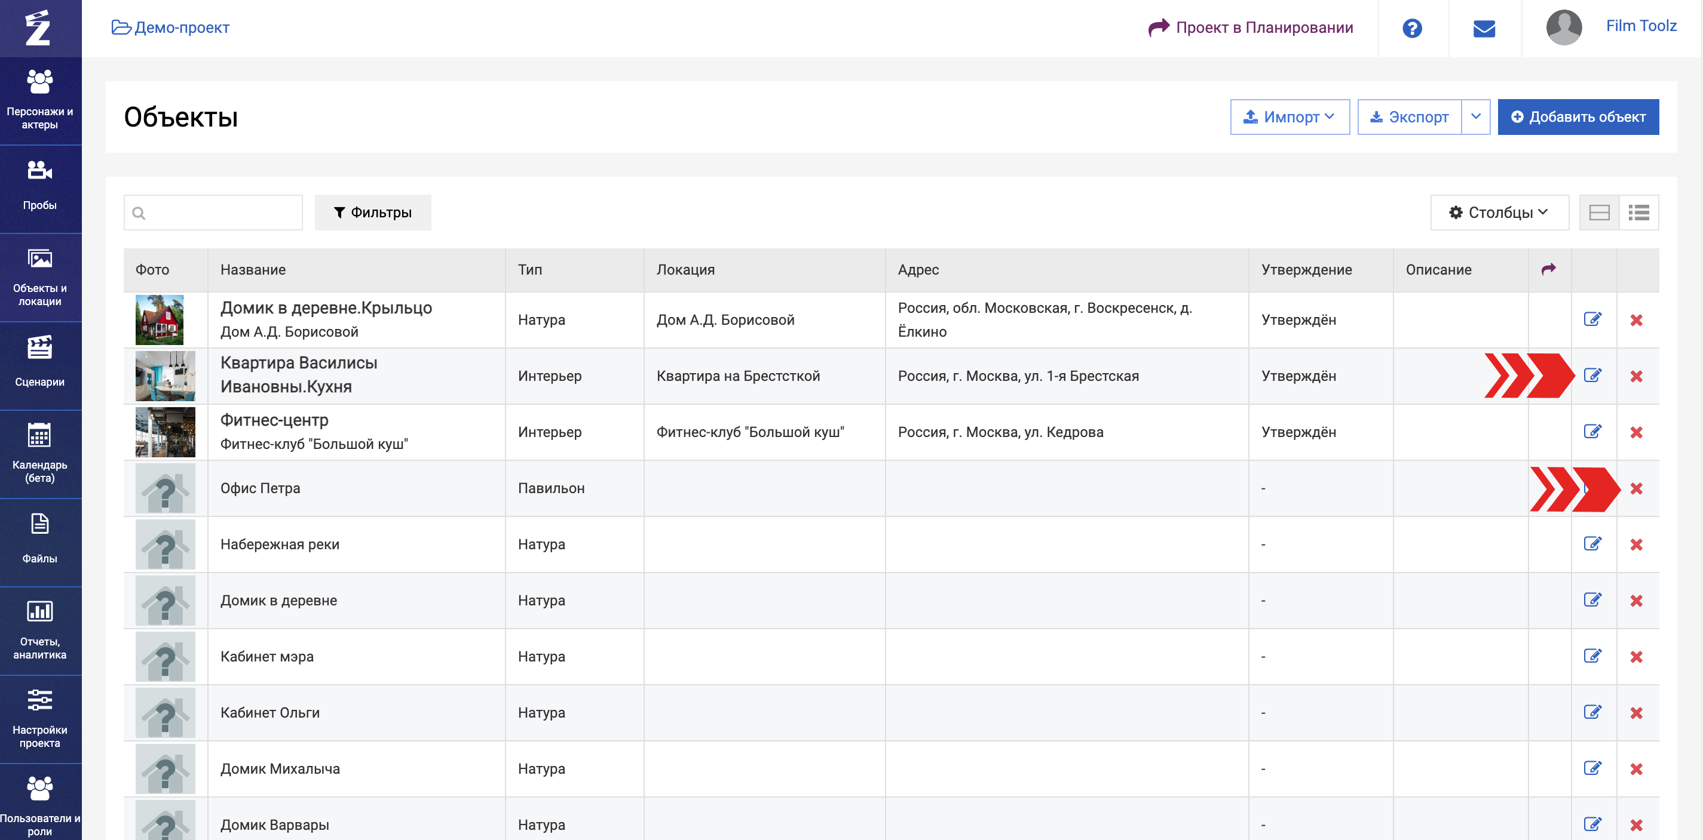
Task: Delete the Домик Михалыча object
Action: tap(1636, 770)
